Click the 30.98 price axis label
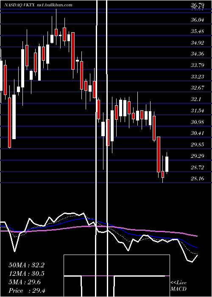This screenshot has width=212, height=297. (x=198, y=122)
